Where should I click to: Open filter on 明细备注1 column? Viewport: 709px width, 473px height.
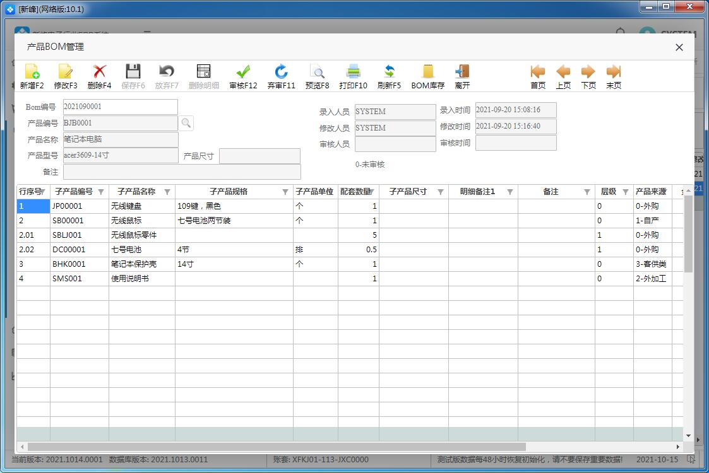[x=510, y=192]
